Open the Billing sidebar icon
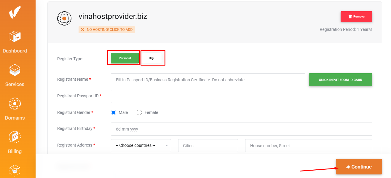 (x=15, y=137)
